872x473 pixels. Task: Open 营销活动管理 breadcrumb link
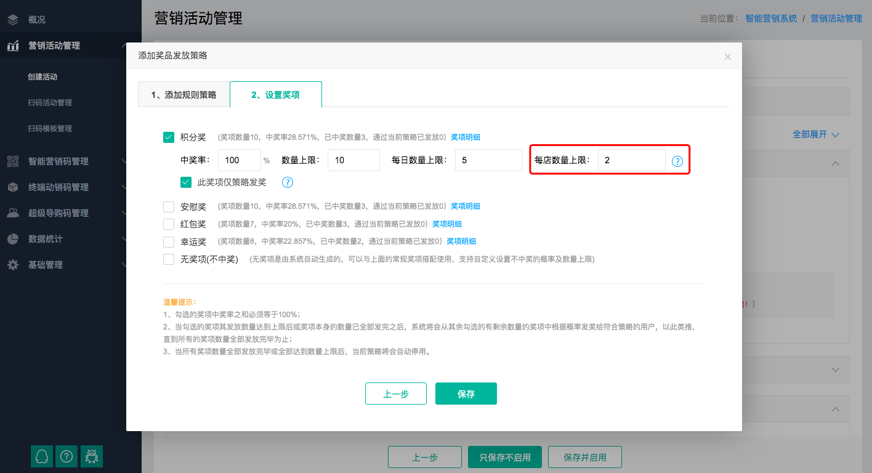point(836,18)
